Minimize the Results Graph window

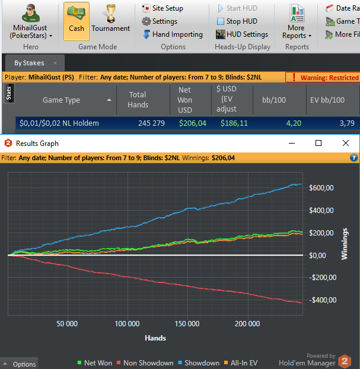(x=292, y=143)
